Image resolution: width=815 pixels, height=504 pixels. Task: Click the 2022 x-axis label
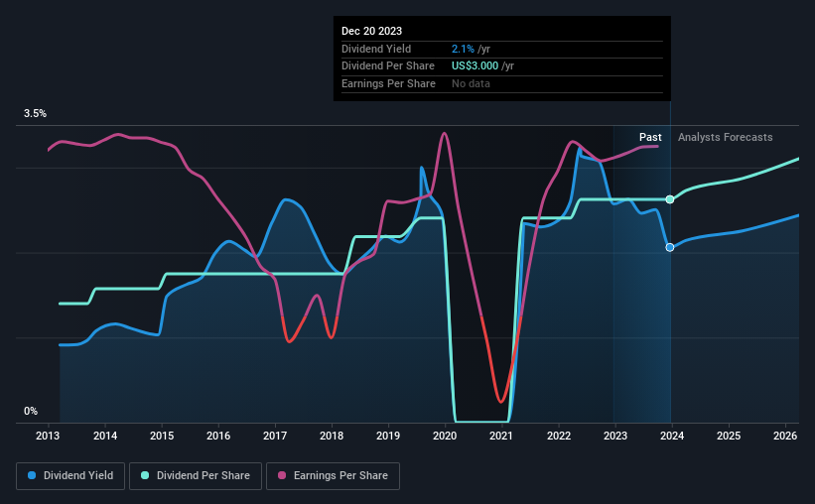click(x=559, y=436)
